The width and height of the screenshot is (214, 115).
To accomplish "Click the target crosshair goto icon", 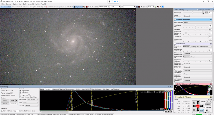I will [x=194, y=110].
